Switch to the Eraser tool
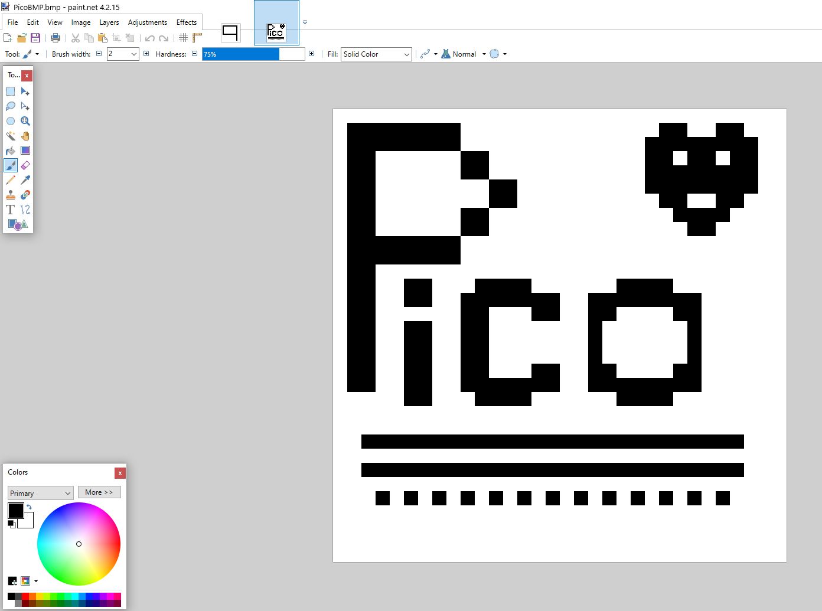The width and height of the screenshot is (822, 611). pos(25,165)
